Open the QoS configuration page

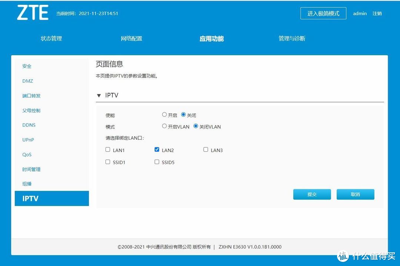pos(27,154)
